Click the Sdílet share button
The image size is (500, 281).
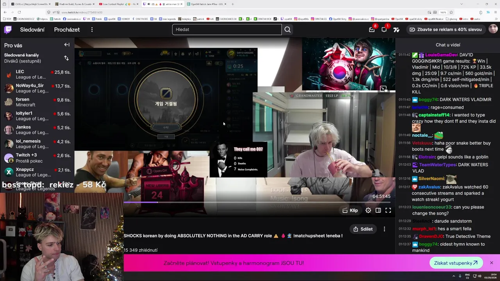coord(363,229)
